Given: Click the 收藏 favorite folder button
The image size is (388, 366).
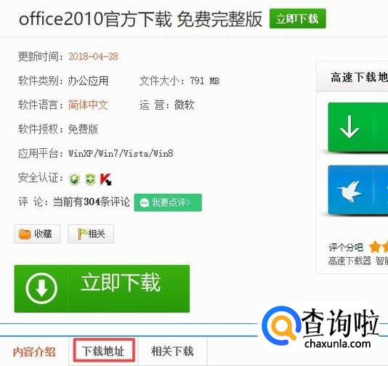Looking at the screenshot, I should (37, 234).
